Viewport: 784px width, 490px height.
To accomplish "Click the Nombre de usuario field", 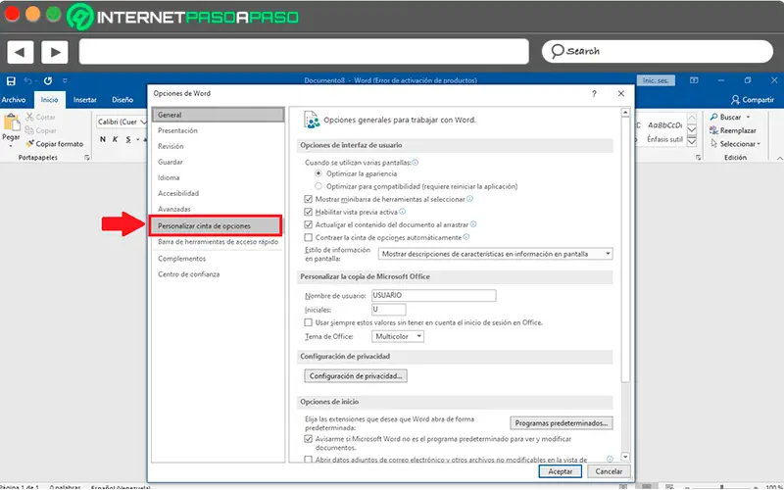I will coord(433,296).
